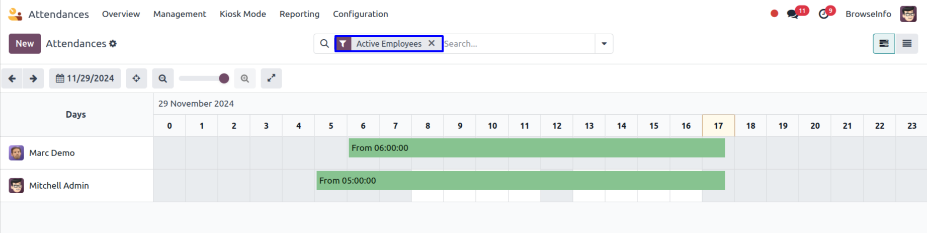
Task: Open the 11/29/2024 date picker
Action: (x=85, y=79)
